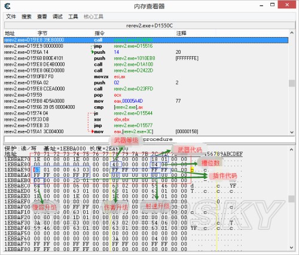
Task: Click disassembler scrollbar down arrow
Action: (x=292, y=132)
